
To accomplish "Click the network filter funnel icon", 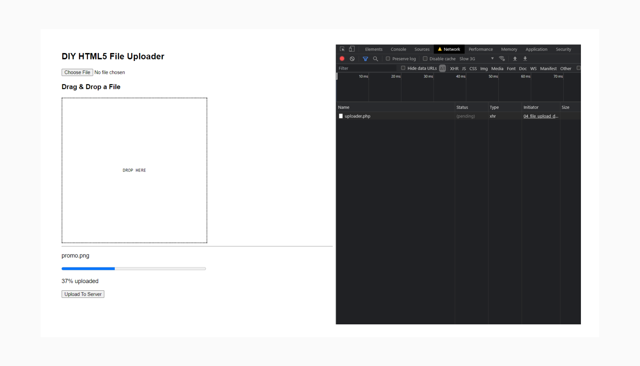I will (365, 59).
